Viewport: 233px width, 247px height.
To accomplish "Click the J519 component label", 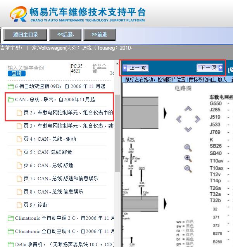I will [215, 117].
